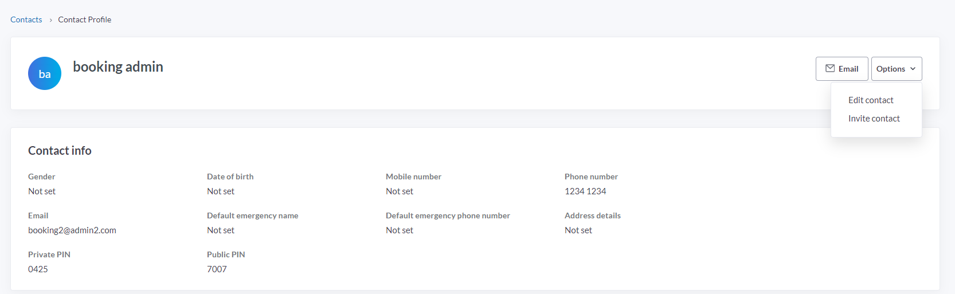Click the Gender field's Not set value

(x=42, y=191)
